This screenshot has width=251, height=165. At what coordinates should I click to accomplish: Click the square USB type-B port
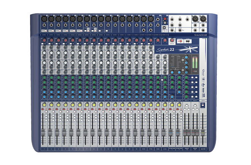click(165, 27)
